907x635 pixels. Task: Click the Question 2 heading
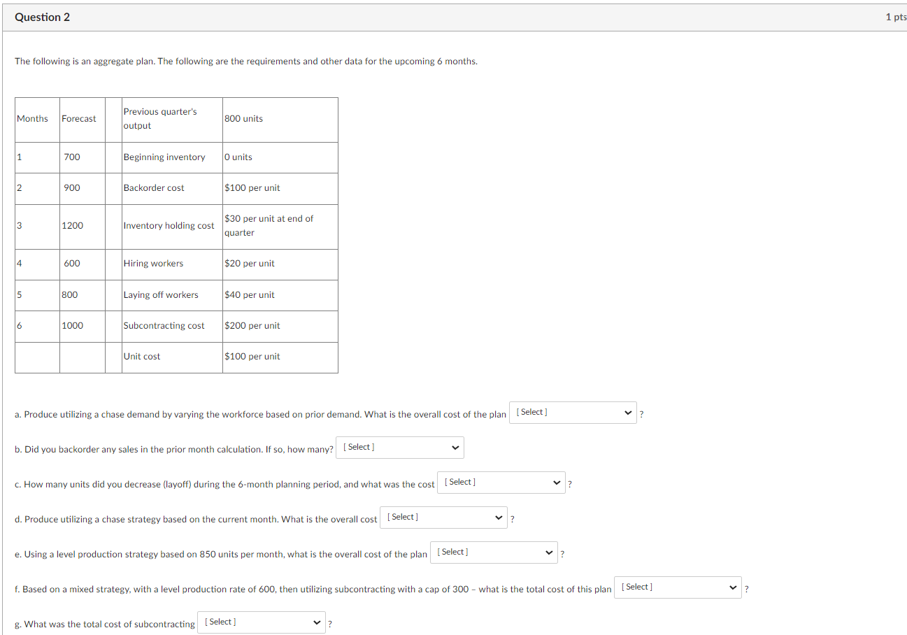tap(42, 16)
